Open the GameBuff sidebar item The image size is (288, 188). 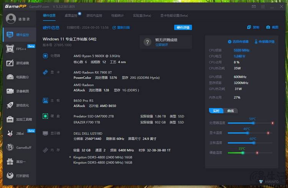(x=20, y=147)
